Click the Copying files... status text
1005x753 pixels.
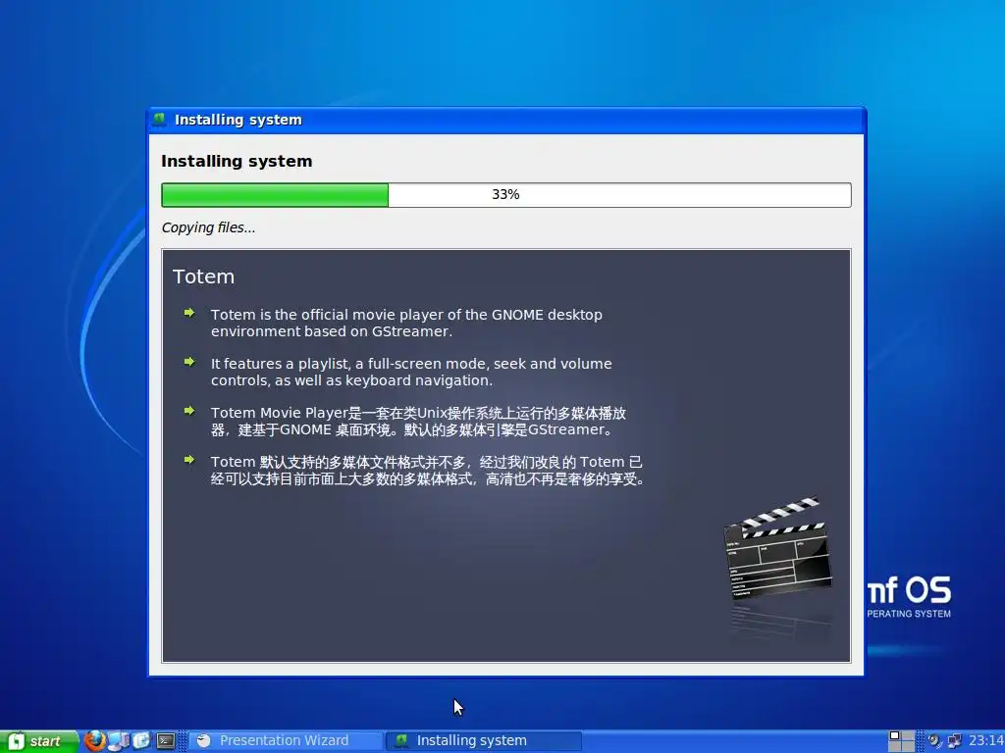coord(208,227)
